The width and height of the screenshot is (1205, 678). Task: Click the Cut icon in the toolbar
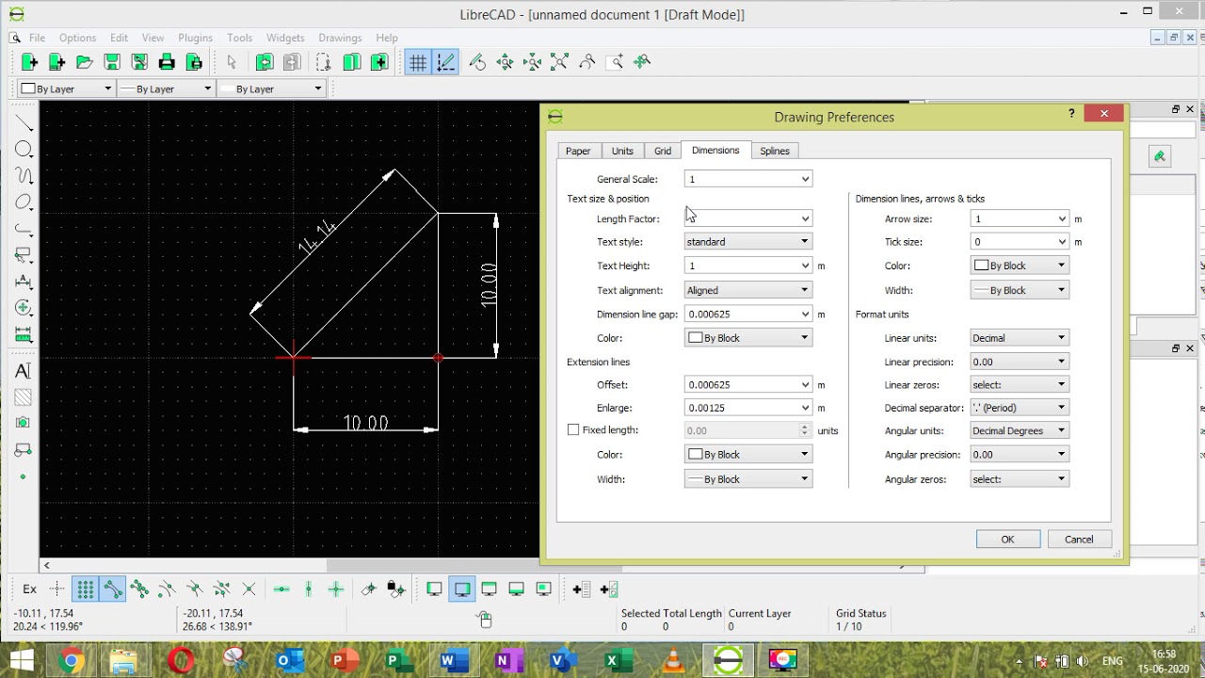point(323,62)
